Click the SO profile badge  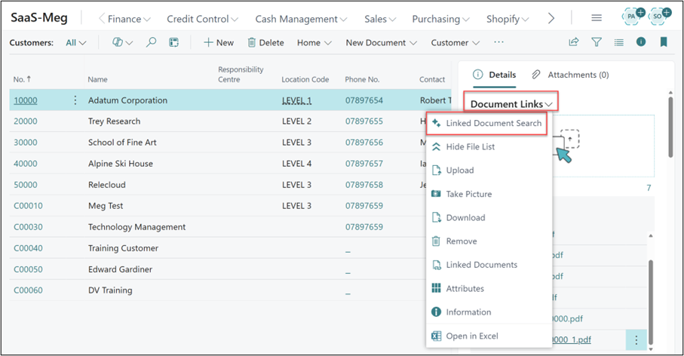[x=658, y=16]
